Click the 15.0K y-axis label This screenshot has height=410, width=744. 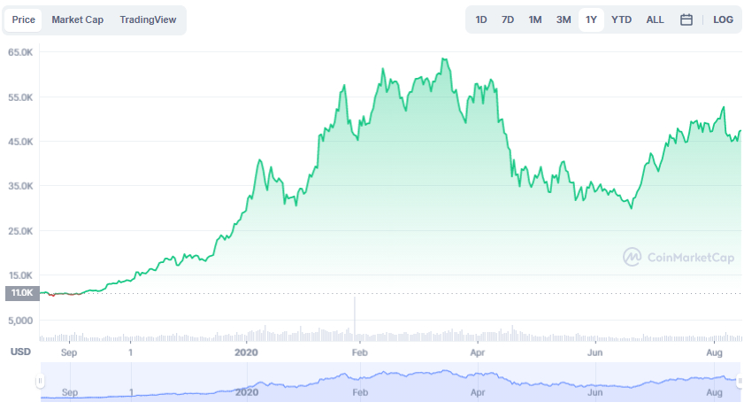click(x=20, y=275)
